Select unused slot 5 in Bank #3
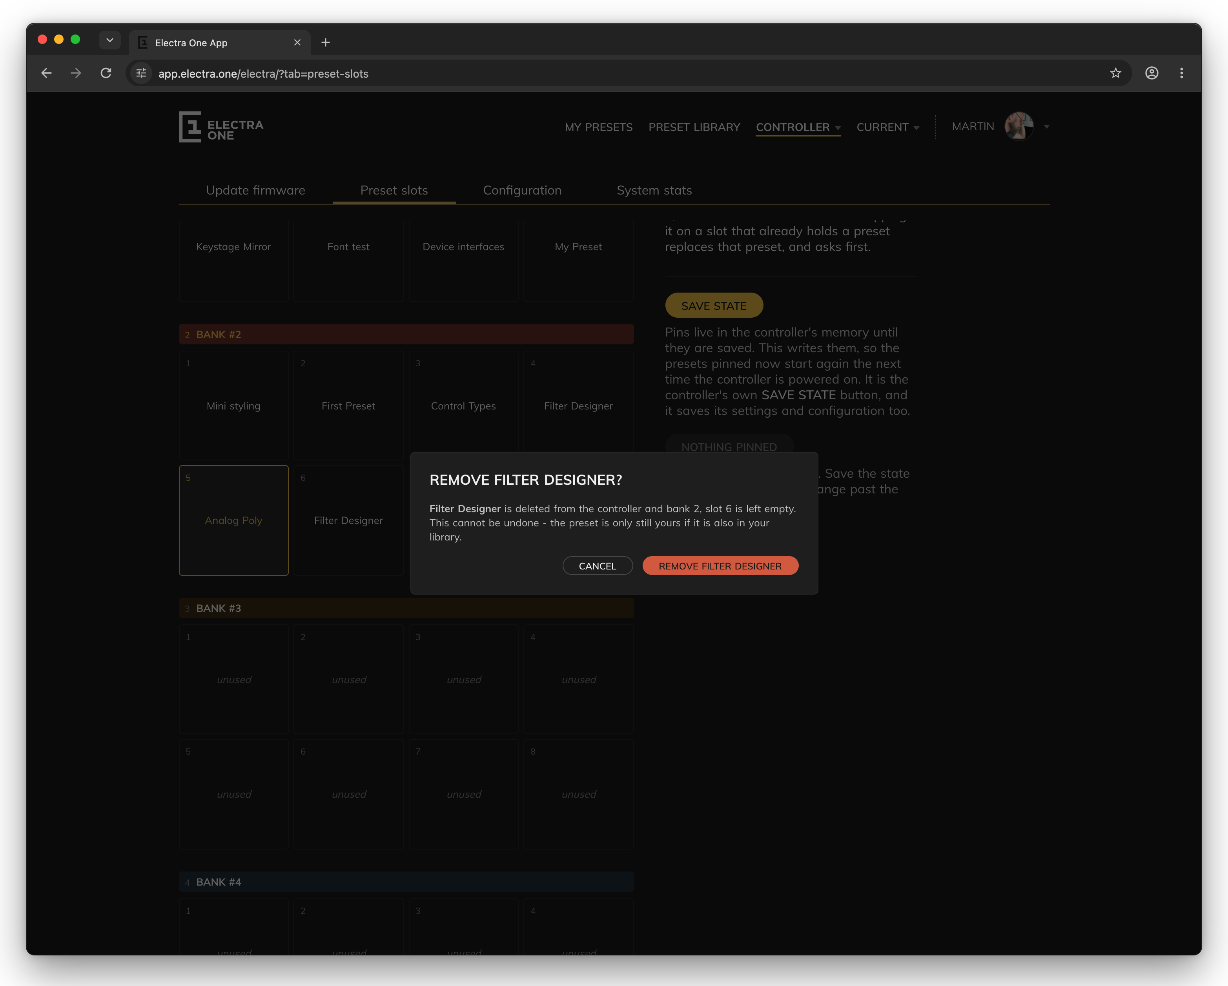 233,794
